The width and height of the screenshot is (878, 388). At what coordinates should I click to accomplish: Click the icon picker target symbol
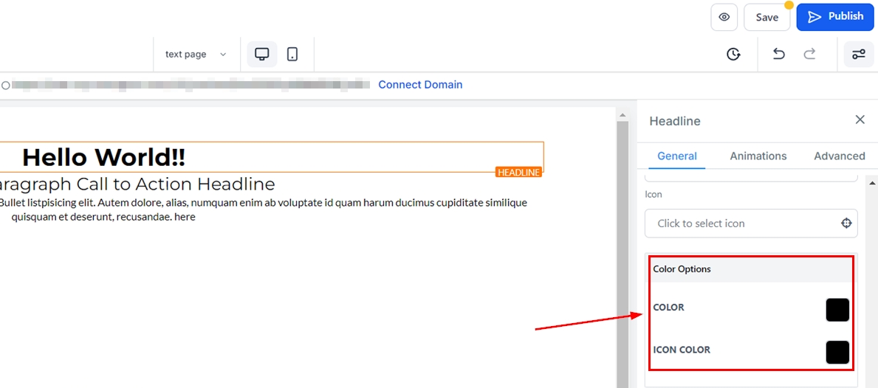(x=846, y=224)
